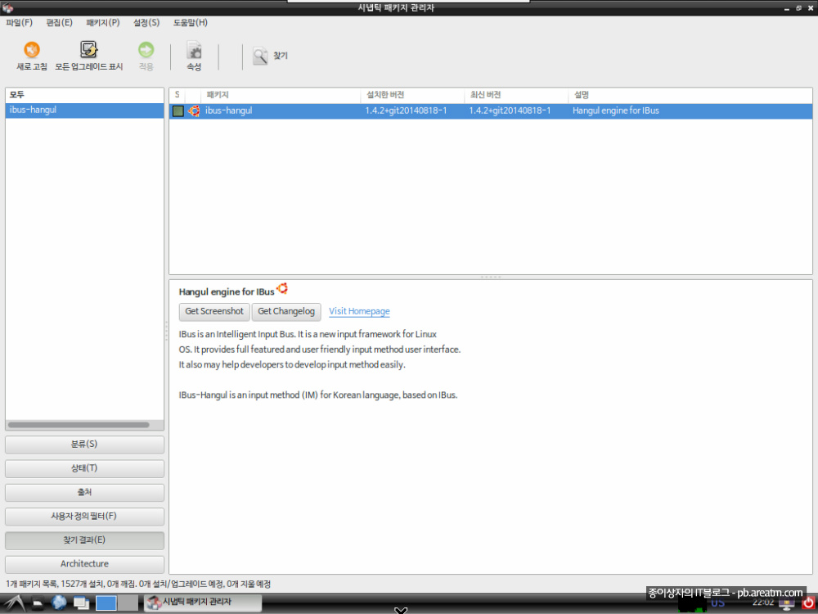
Task: Click the 시냅틱 패키지 관리자 taskbar button
Action: (202, 603)
